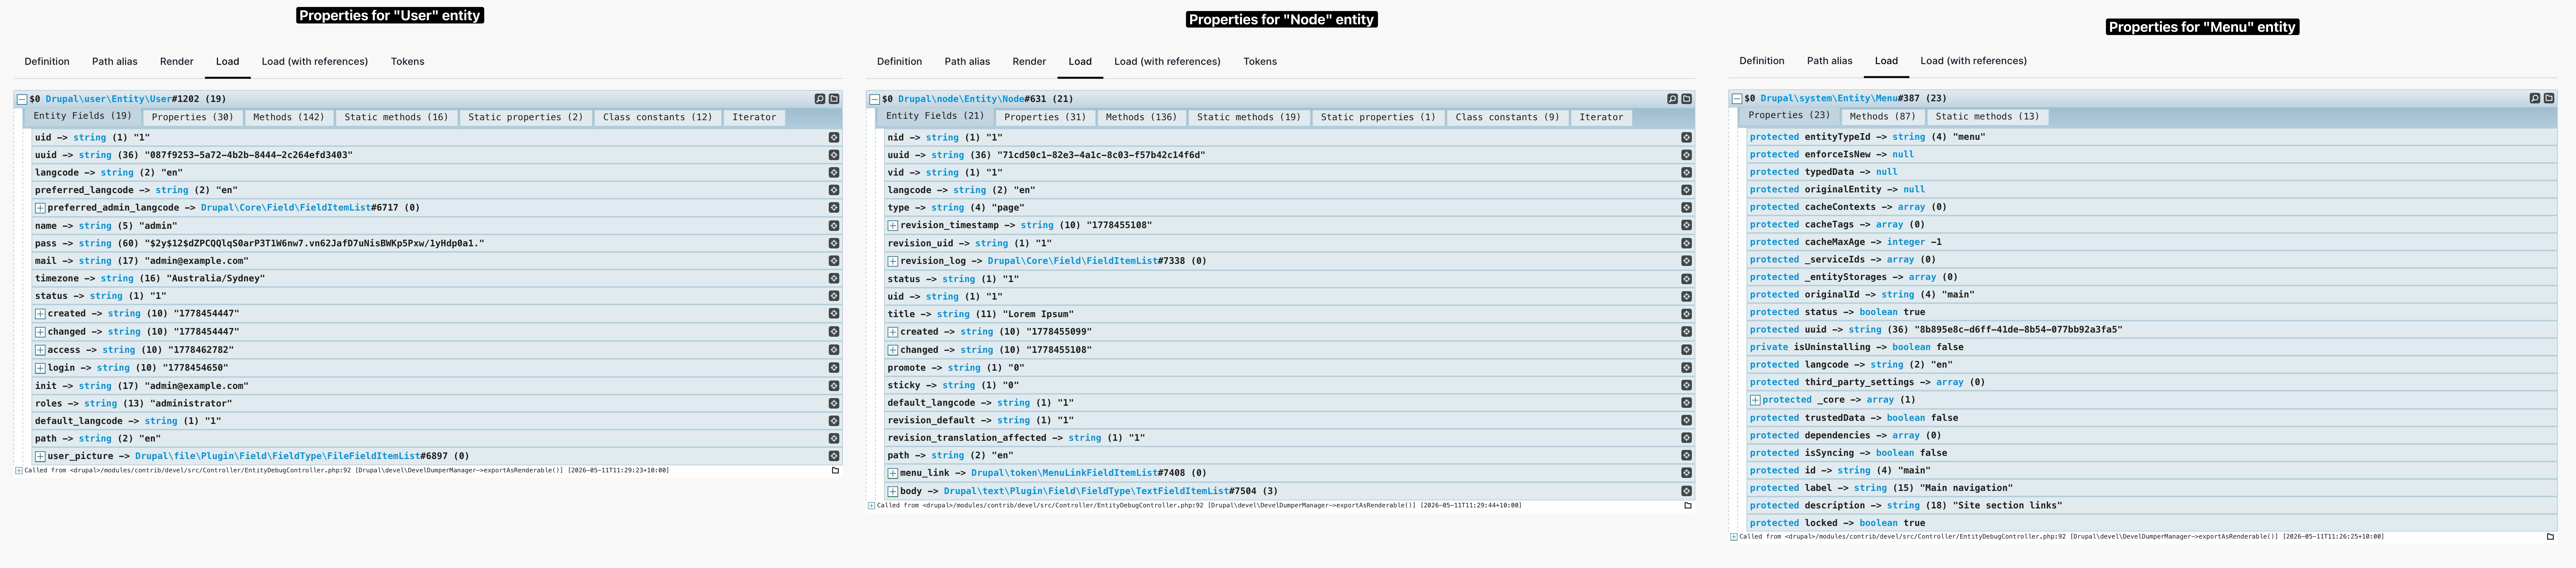The image size is (2576, 568).
Task: Switch to Load (with references) in Menu panel
Action: 1973,61
